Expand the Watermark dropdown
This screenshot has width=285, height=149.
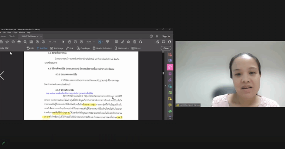pos(122,48)
